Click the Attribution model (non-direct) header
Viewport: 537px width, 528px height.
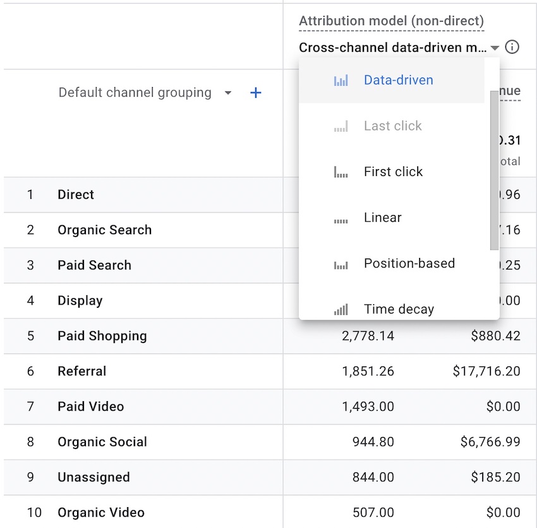[x=391, y=20]
